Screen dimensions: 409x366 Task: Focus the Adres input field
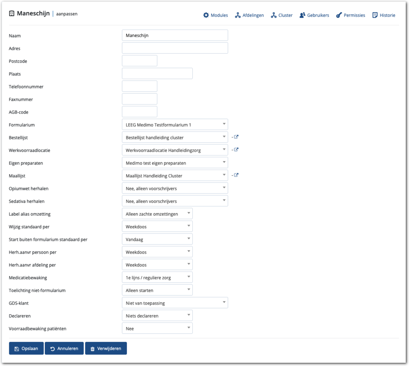(175, 48)
